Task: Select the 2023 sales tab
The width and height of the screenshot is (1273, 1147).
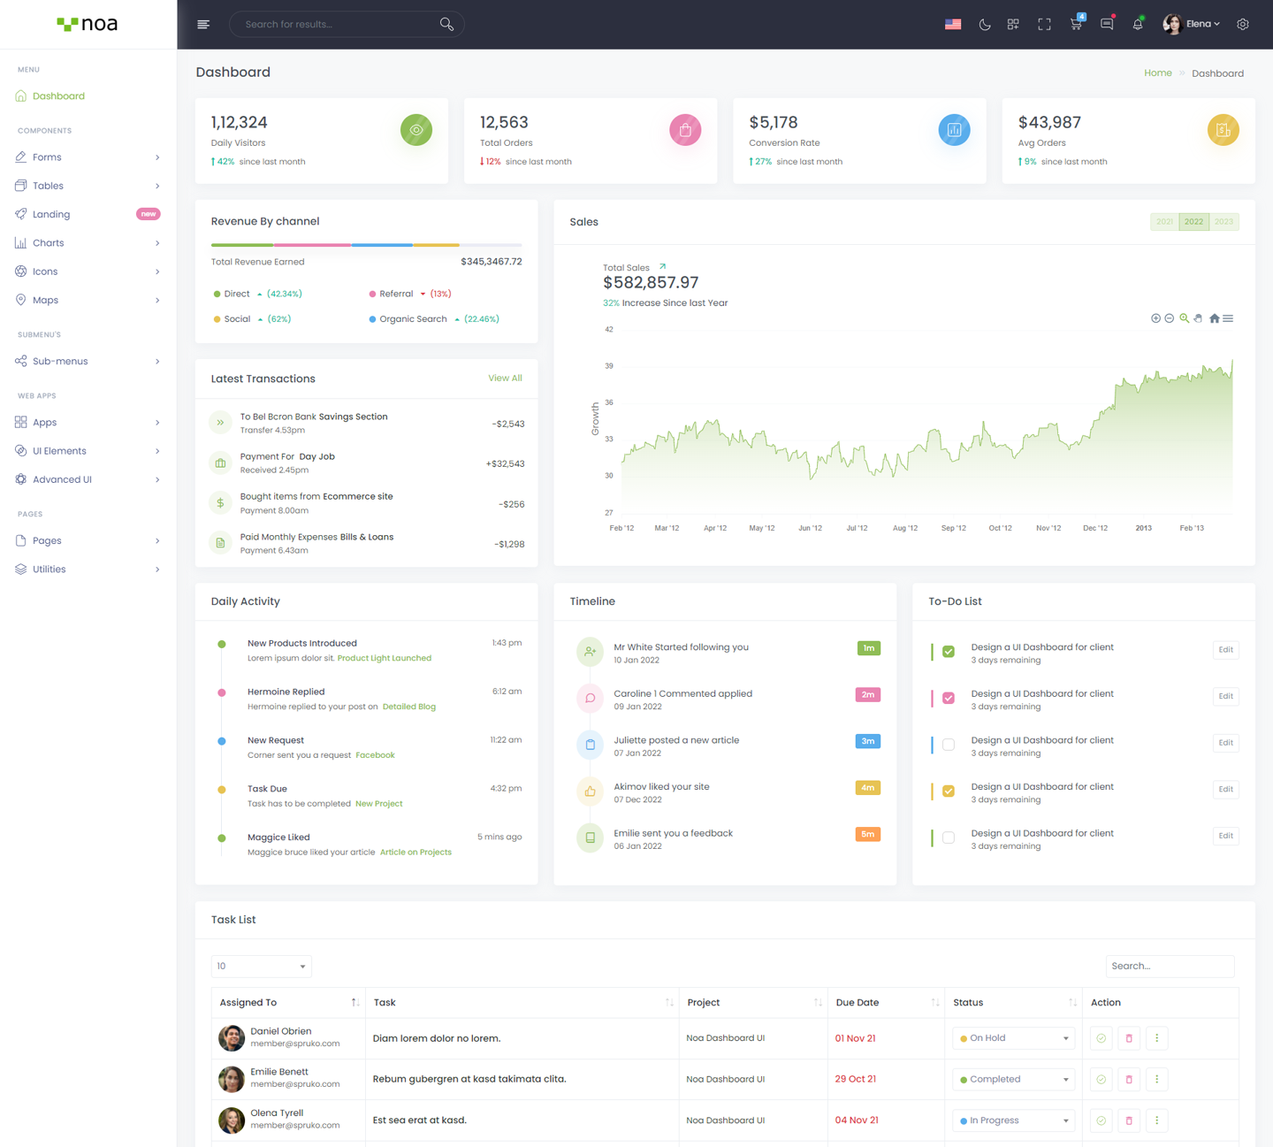Action: [x=1223, y=222]
